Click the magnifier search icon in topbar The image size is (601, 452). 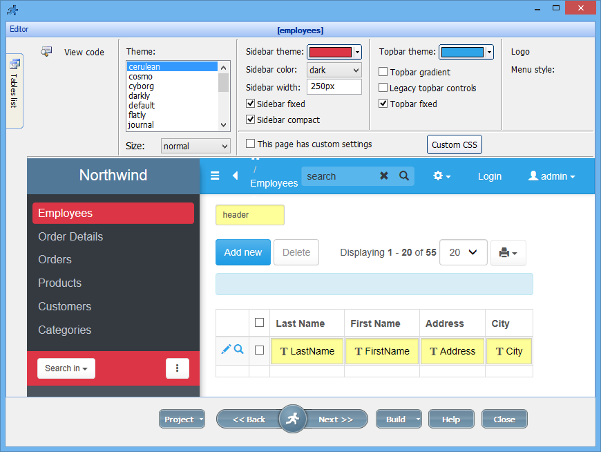[404, 176]
